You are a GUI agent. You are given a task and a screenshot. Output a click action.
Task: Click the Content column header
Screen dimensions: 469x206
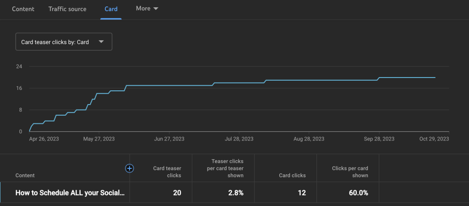pyautogui.click(x=25, y=175)
